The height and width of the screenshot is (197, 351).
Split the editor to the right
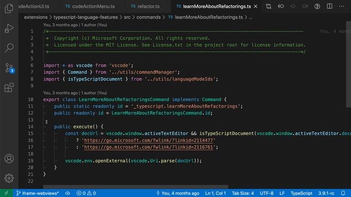(x=330, y=6)
